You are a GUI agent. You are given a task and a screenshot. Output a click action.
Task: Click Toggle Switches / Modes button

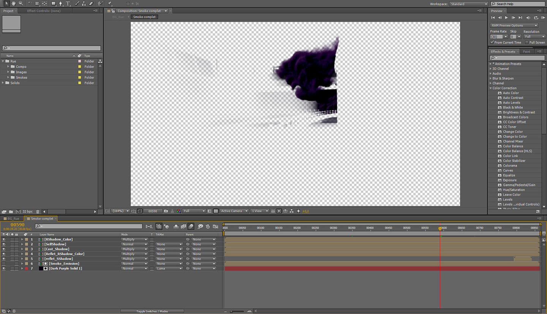(152, 311)
